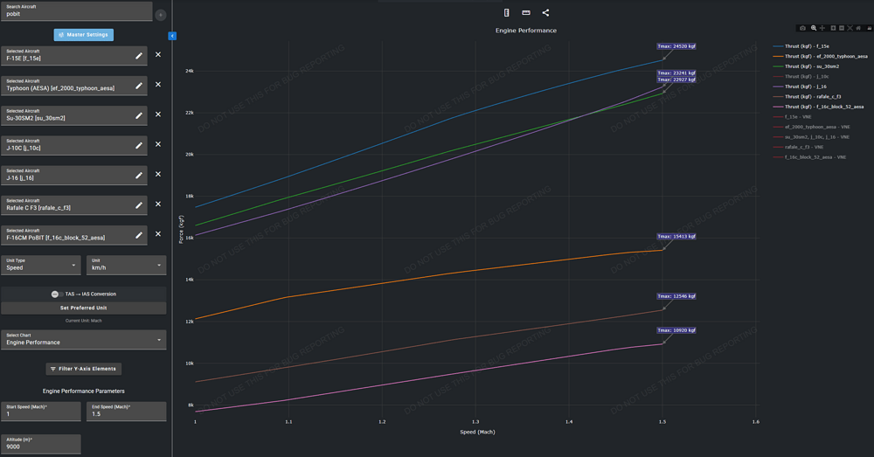
Task: Click the Current Unit: Mach text
Action: click(x=84, y=321)
